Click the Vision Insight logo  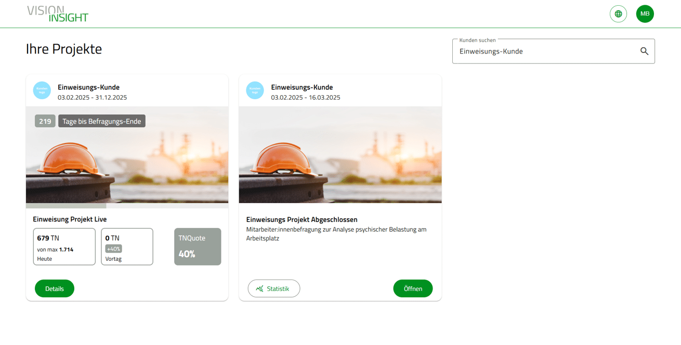(58, 14)
